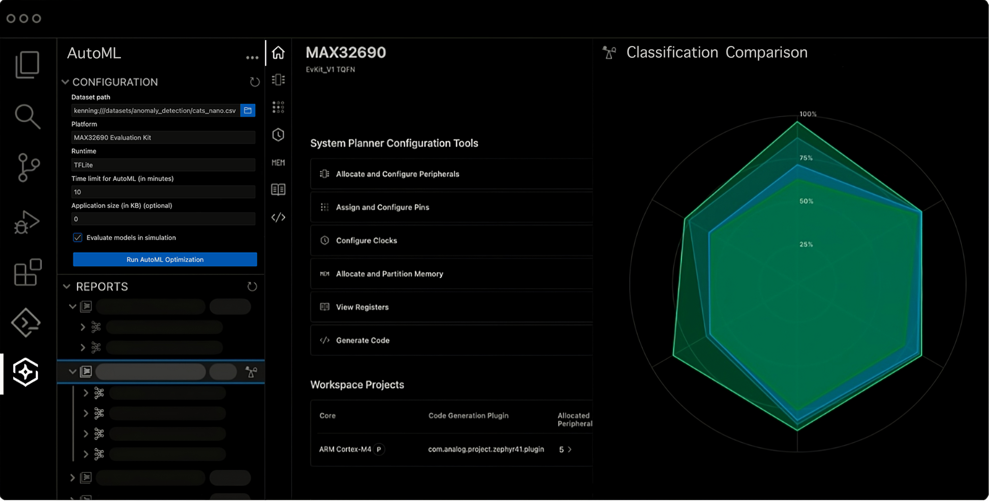Open the Search magnifier in activity bar
Viewport: 990px width, 501px height.
coord(27,116)
